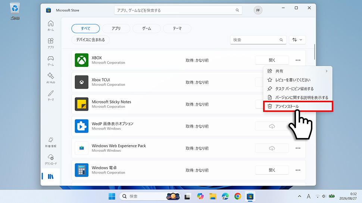The image size is (362, 203).
Task: Click the Microsoft Sticky Notes title text
Action: [x=111, y=101]
